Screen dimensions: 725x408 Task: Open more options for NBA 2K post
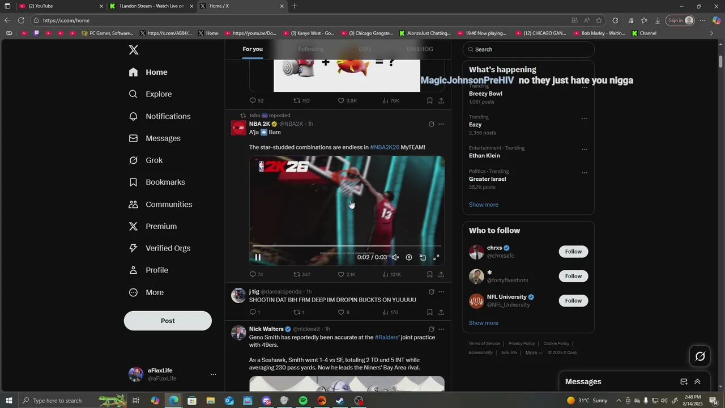point(441,124)
